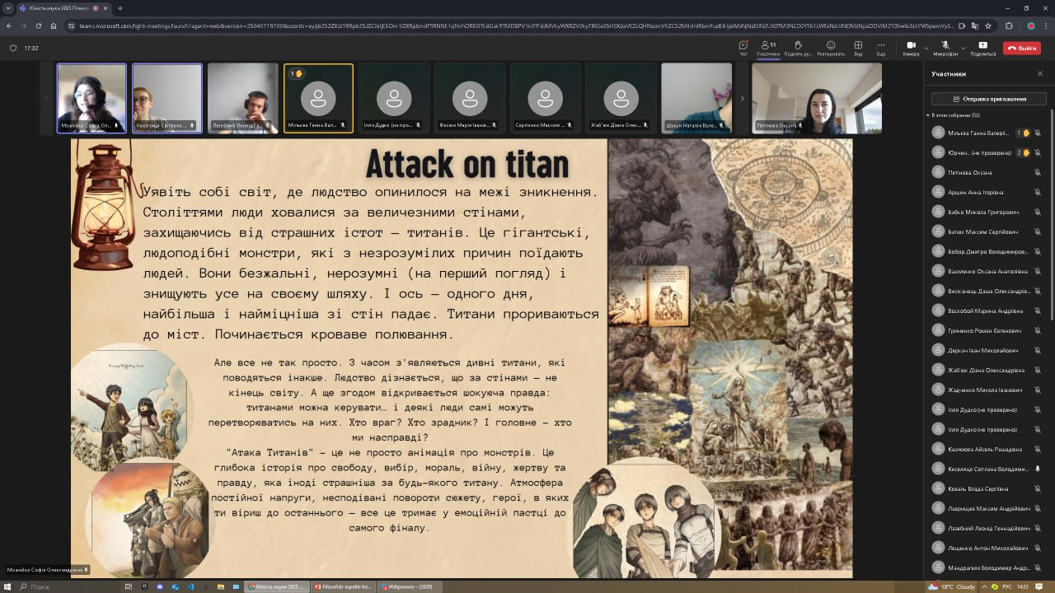
Task: Open the Еще (more) options menu
Action: pos(881,47)
